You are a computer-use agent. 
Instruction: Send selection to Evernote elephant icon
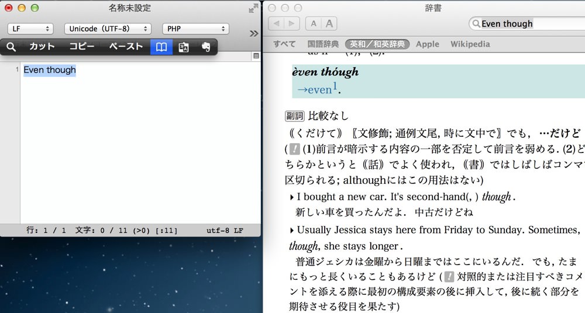205,47
